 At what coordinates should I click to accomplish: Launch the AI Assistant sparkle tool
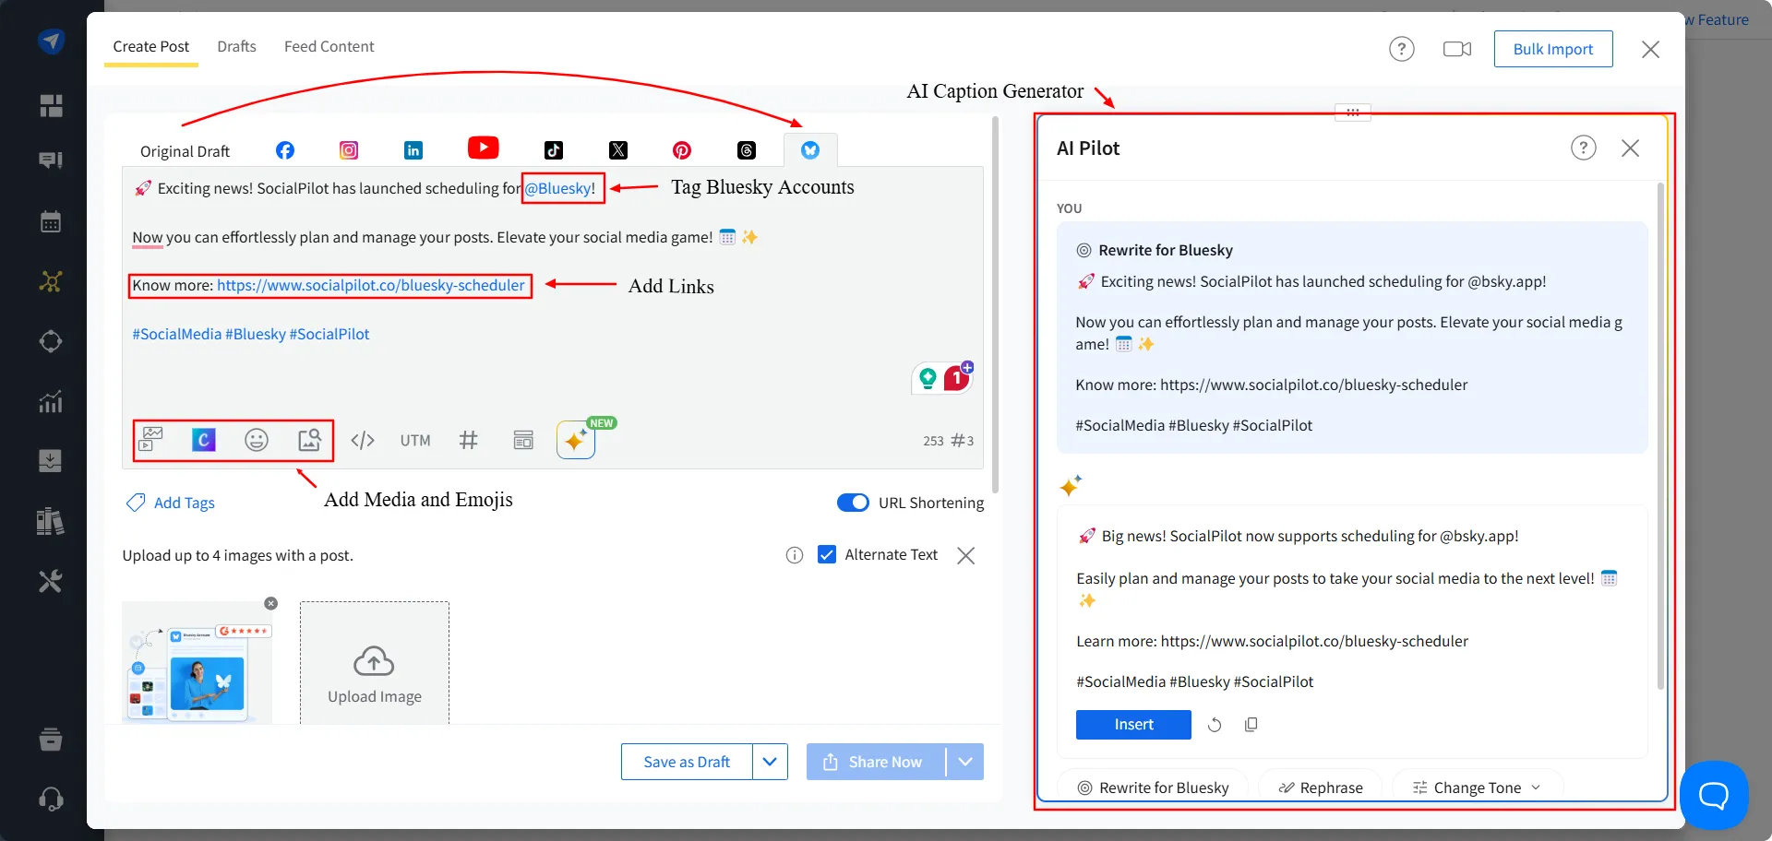575,440
